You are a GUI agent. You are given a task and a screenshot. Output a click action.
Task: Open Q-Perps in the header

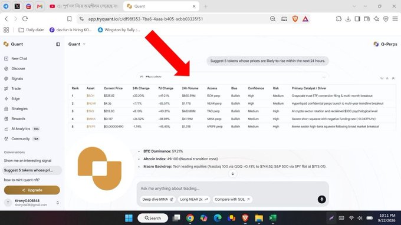(x=386, y=44)
